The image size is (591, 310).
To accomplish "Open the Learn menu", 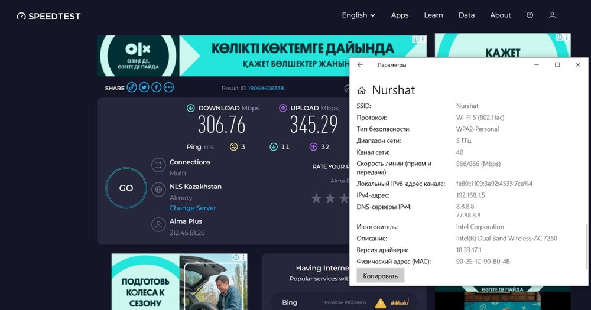I will [x=433, y=15].
